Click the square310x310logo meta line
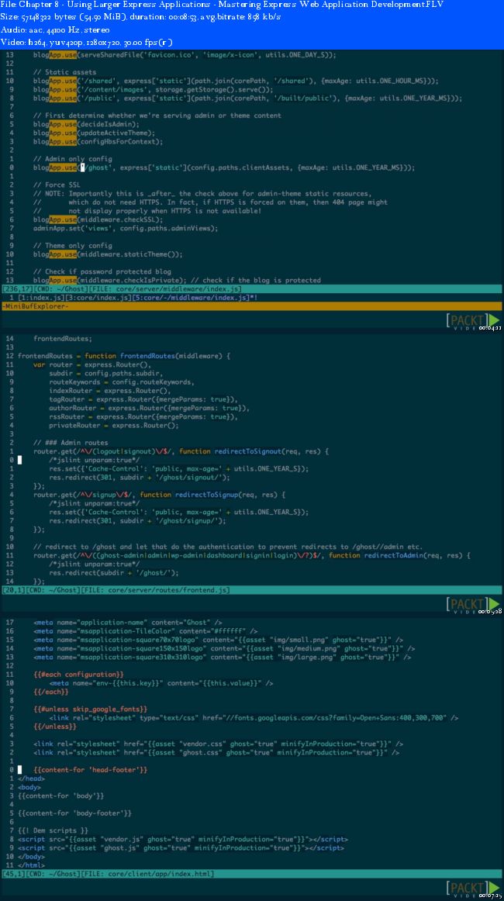The image size is (504, 901). (x=223, y=657)
